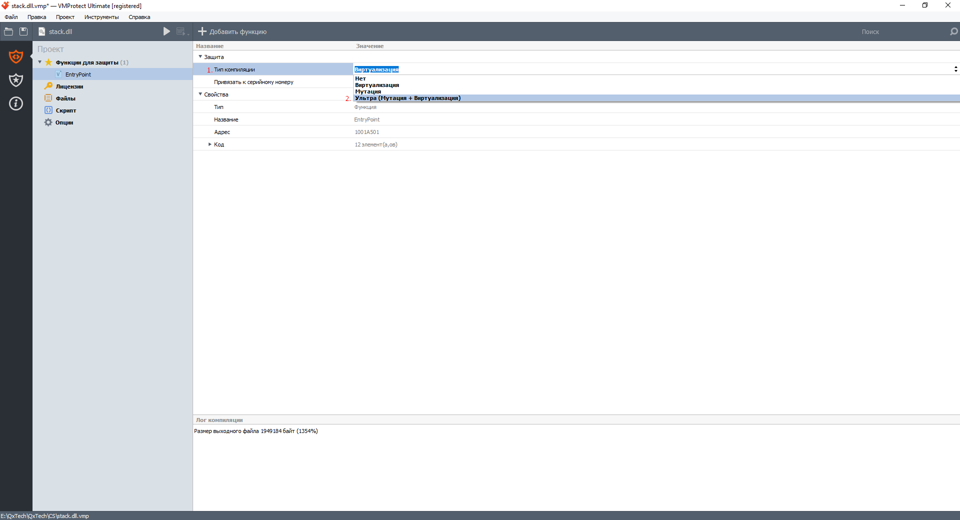Click the plus icon to add function
This screenshot has height=520, width=960.
(202, 31)
